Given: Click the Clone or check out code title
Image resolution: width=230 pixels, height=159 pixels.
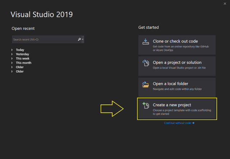Looking at the screenshot, I should (x=175, y=41).
